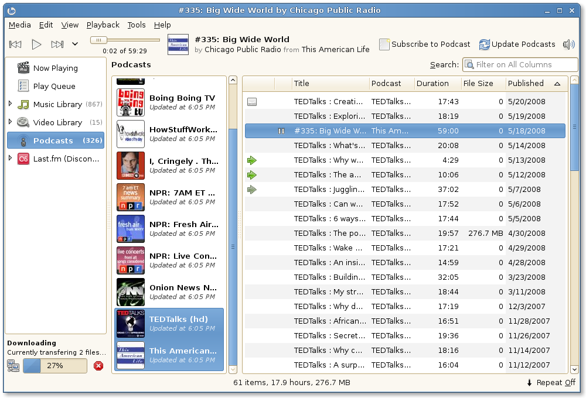Viewport: 586px width, 398px height.
Task: Click the search magnifier icon dropdown
Action: [x=469, y=64]
